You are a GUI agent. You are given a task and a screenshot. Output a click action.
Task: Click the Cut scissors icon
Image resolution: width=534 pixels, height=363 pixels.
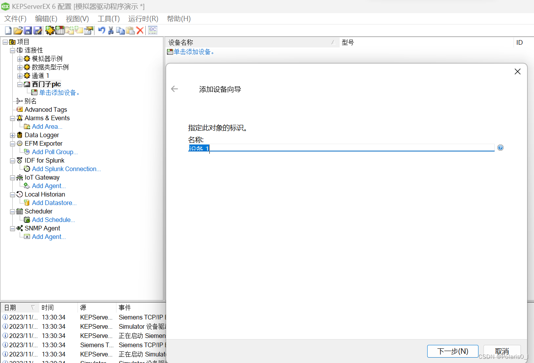click(111, 30)
